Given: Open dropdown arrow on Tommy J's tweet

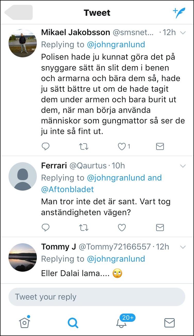Looking at the screenshot, I should coord(183,247).
